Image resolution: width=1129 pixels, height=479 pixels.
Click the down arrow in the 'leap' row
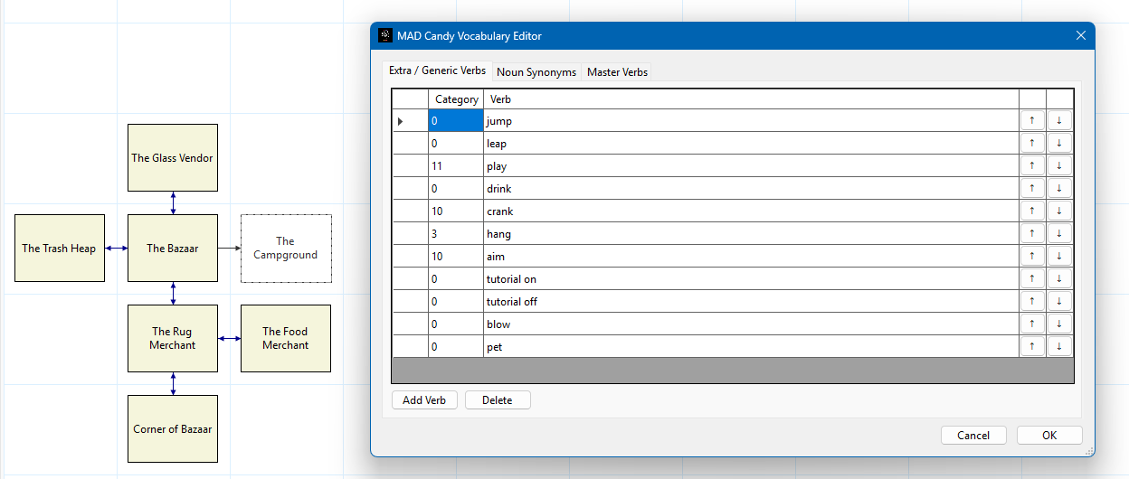1058,144
